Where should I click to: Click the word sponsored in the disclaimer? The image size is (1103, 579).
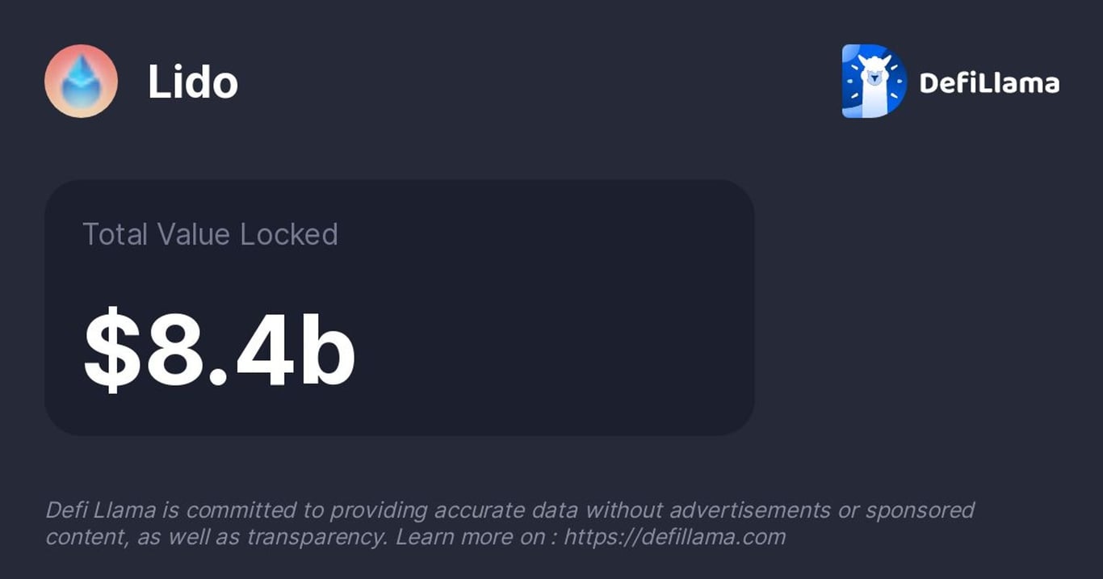920,510
